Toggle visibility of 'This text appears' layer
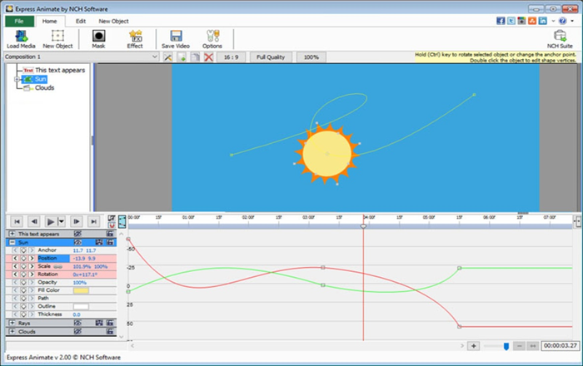 (77, 234)
